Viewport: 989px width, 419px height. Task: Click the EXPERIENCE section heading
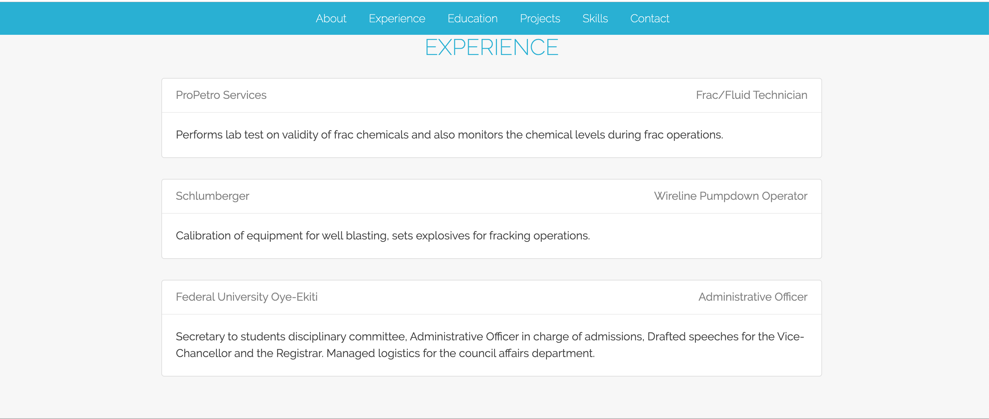(491, 48)
